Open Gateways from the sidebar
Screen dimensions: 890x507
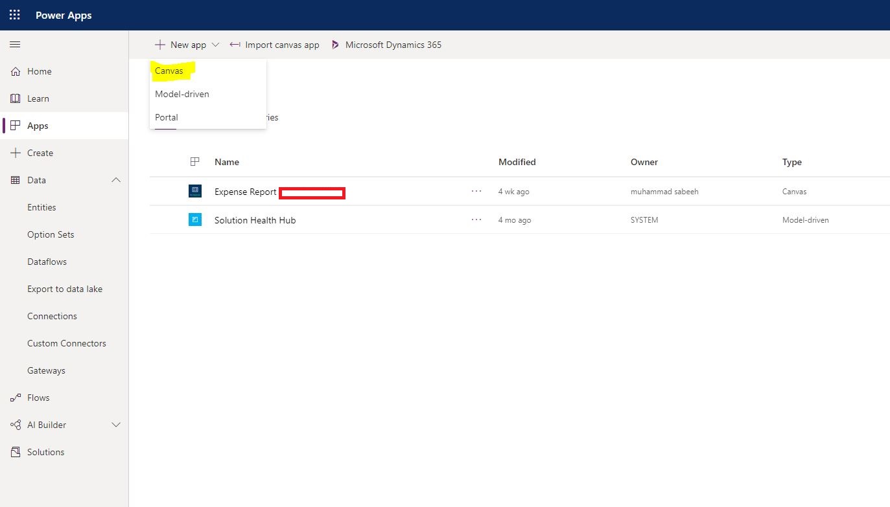pyautogui.click(x=46, y=370)
